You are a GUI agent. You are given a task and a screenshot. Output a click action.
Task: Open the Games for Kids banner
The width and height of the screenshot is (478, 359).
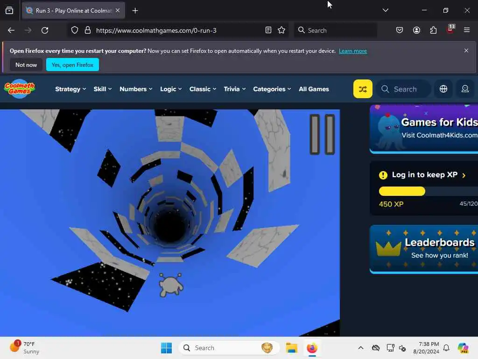[x=424, y=129]
